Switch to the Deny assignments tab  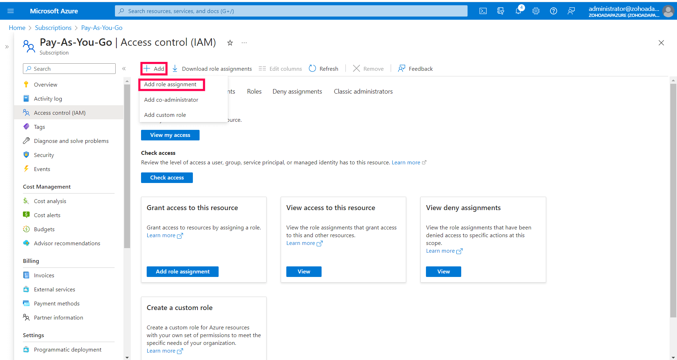pyautogui.click(x=297, y=91)
